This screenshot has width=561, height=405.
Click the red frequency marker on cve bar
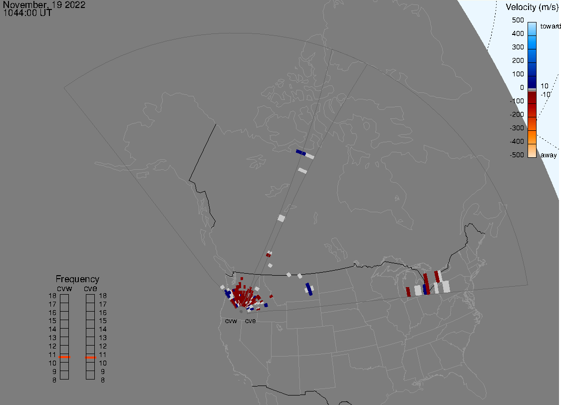click(90, 358)
